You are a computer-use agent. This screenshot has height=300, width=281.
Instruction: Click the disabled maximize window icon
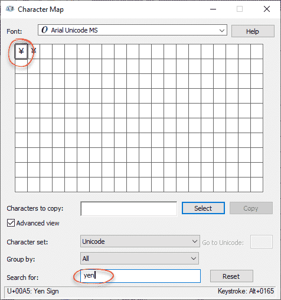240,9
